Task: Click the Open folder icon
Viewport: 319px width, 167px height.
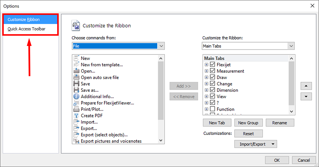Action: tap(76, 71)
